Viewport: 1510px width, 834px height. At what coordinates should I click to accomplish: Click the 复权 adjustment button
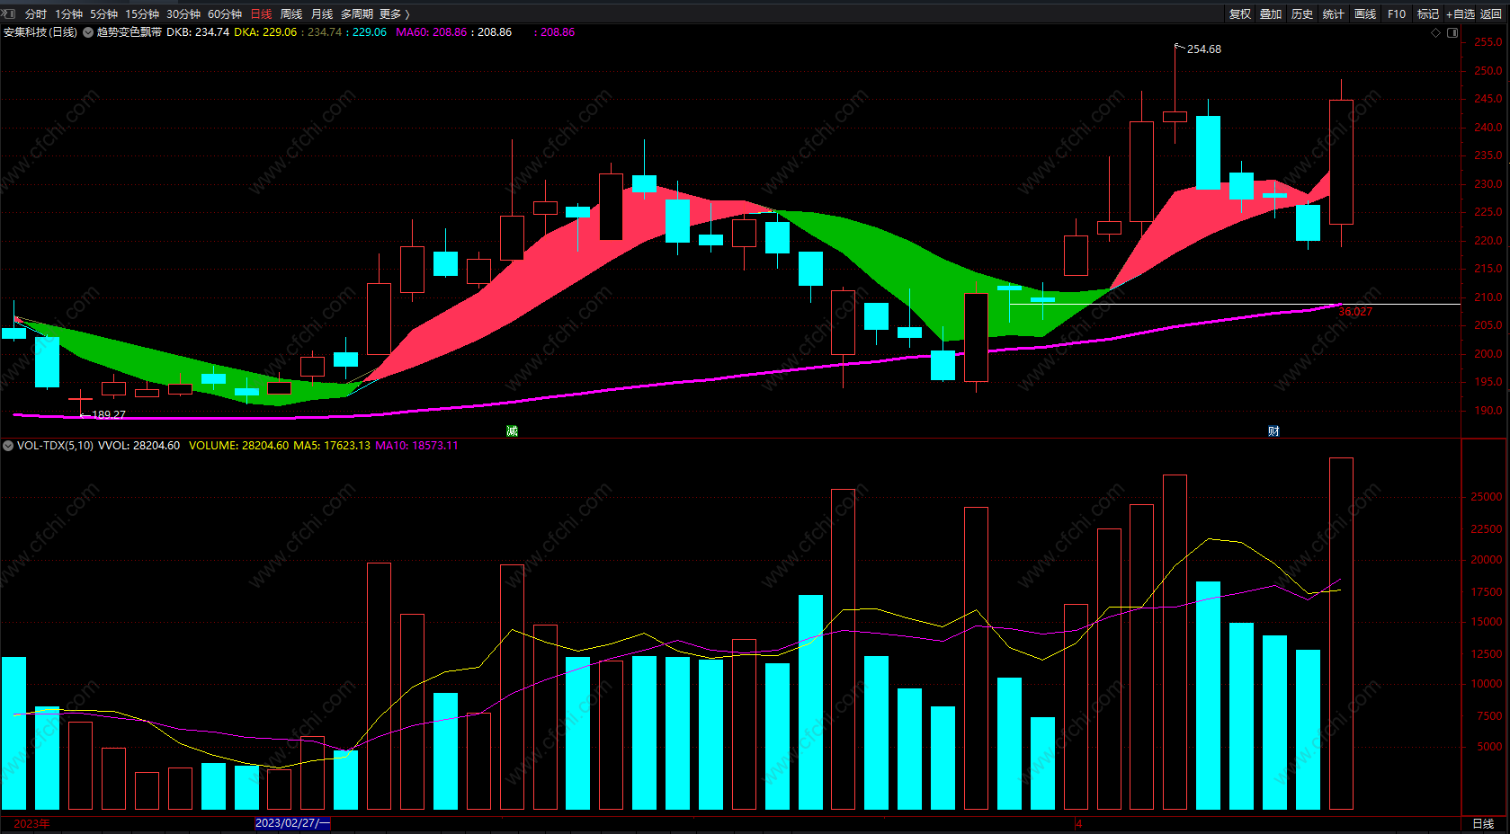pos(1240,14)
